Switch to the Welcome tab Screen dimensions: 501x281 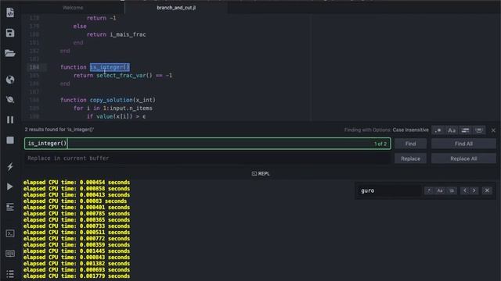[73, 8]
